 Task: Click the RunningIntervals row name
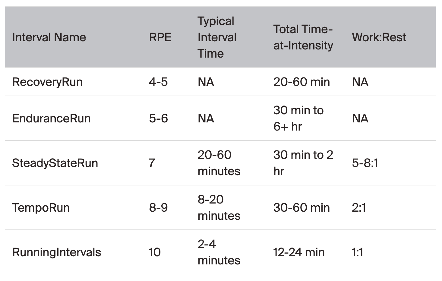[56, 252]
